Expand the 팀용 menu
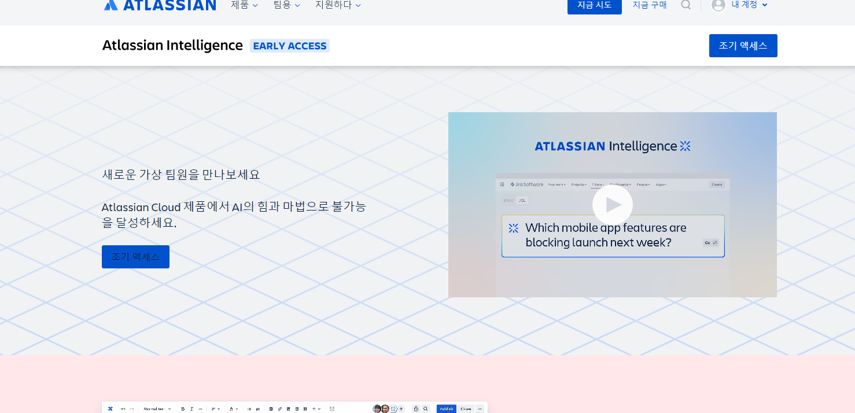Screen dimensions: 855x413 click(287, 5)
